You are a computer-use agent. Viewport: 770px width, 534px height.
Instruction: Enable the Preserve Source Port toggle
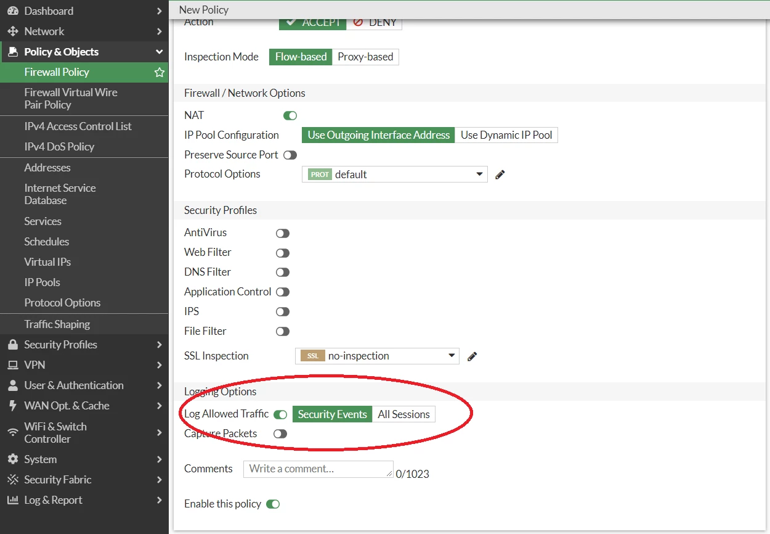pos(290,155)
